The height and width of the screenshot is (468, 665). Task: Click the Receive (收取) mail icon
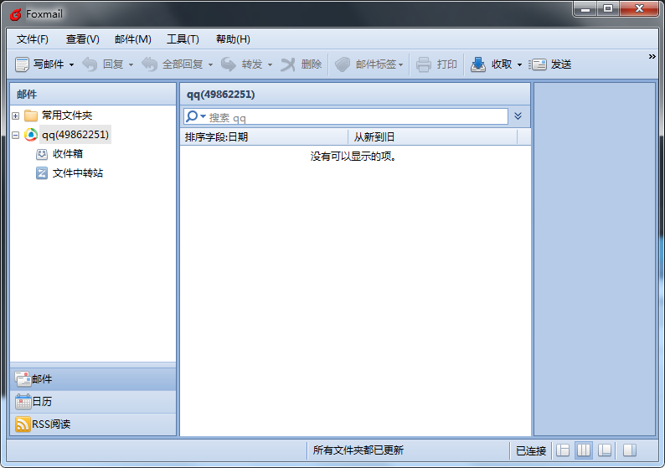[478, 64]
